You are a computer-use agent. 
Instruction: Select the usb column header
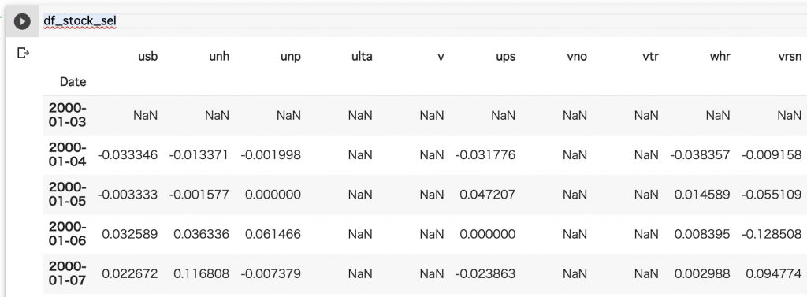coord(148,57)
